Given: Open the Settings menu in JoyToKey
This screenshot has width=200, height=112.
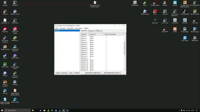Looking at the screenshot, I should pos(62,28).
